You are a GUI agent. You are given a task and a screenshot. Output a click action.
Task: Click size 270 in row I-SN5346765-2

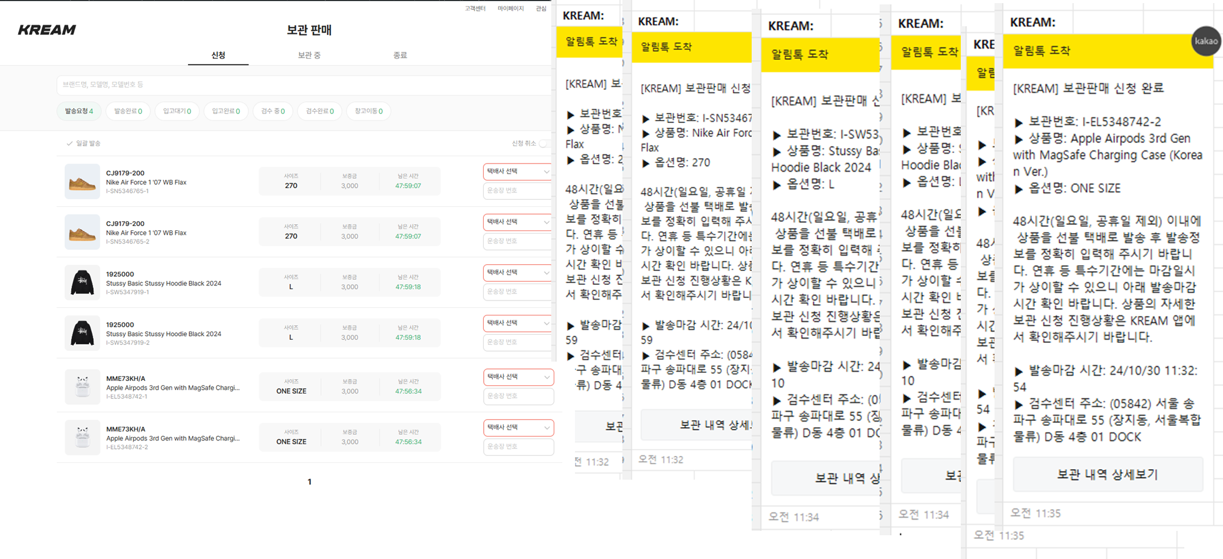pyautogui.click(x=291, y=237)
